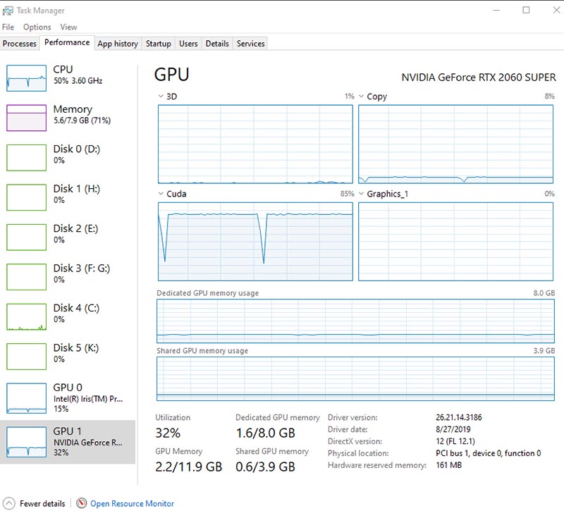Switch to the App history tab
The width and height of the screenshot is (564, 513).
pos(118,44)
